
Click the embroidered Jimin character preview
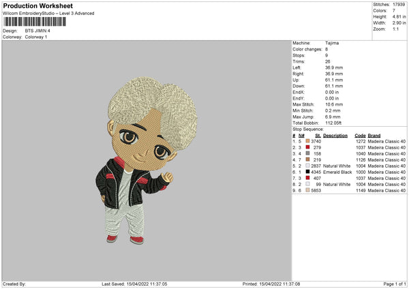tap(147, 160)
